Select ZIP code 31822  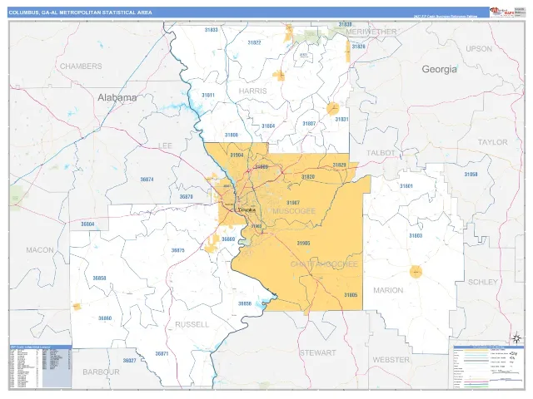coord(254,42)
